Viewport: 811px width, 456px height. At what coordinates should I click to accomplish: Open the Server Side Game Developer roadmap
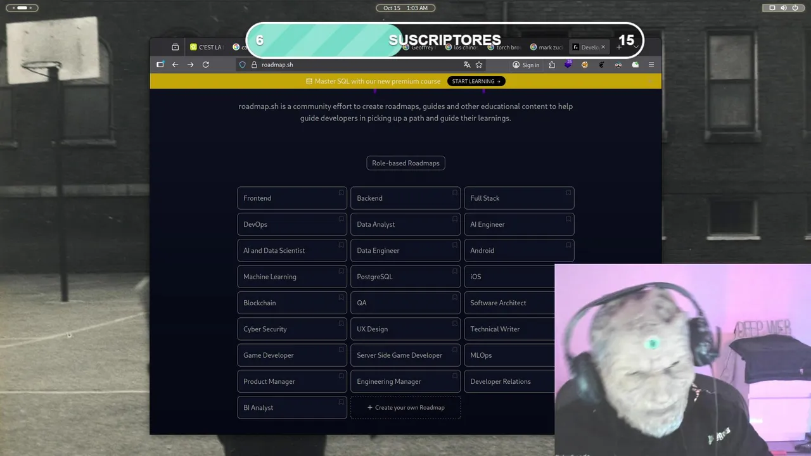[x=405, y=355]
